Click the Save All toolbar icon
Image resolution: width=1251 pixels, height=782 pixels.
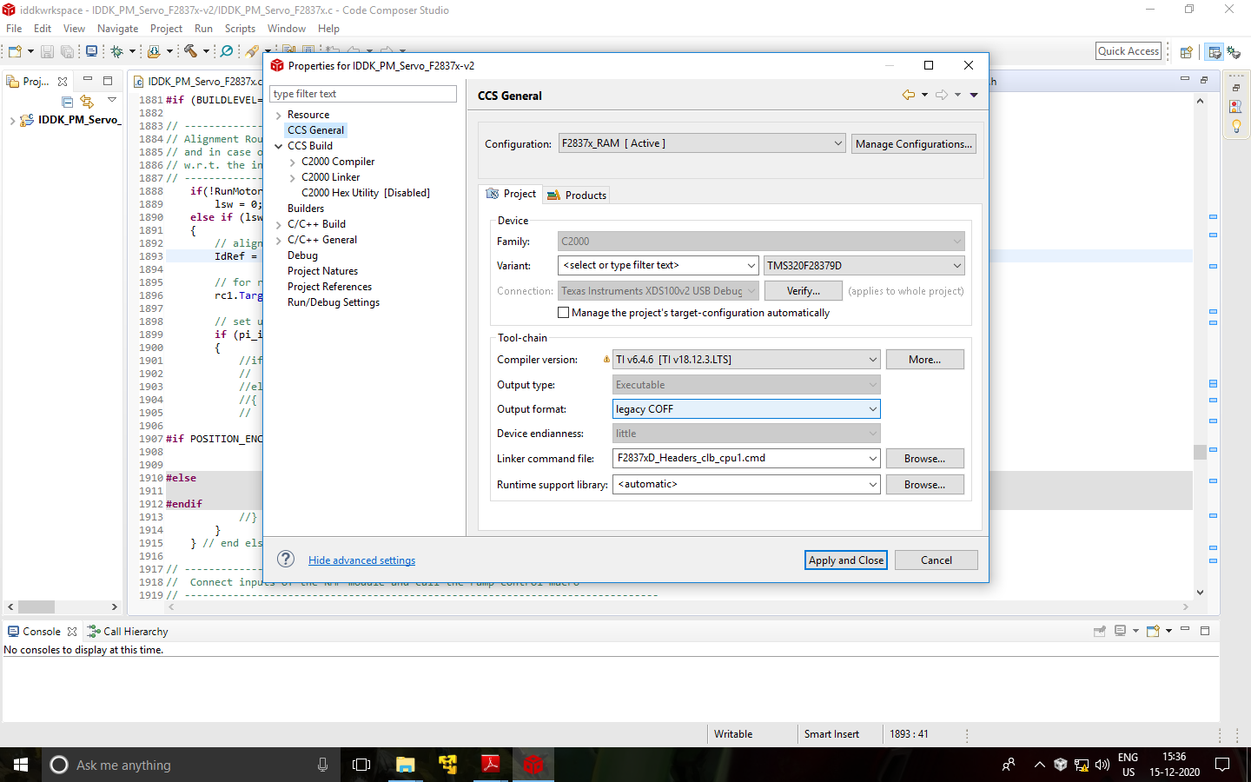tap(67, 52)
